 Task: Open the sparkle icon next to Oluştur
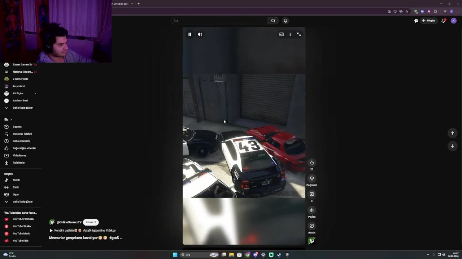click(416, 21)
